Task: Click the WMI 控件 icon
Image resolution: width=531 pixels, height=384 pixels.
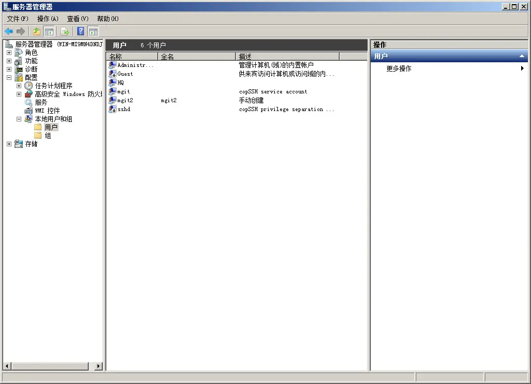Action: point(29,111)
